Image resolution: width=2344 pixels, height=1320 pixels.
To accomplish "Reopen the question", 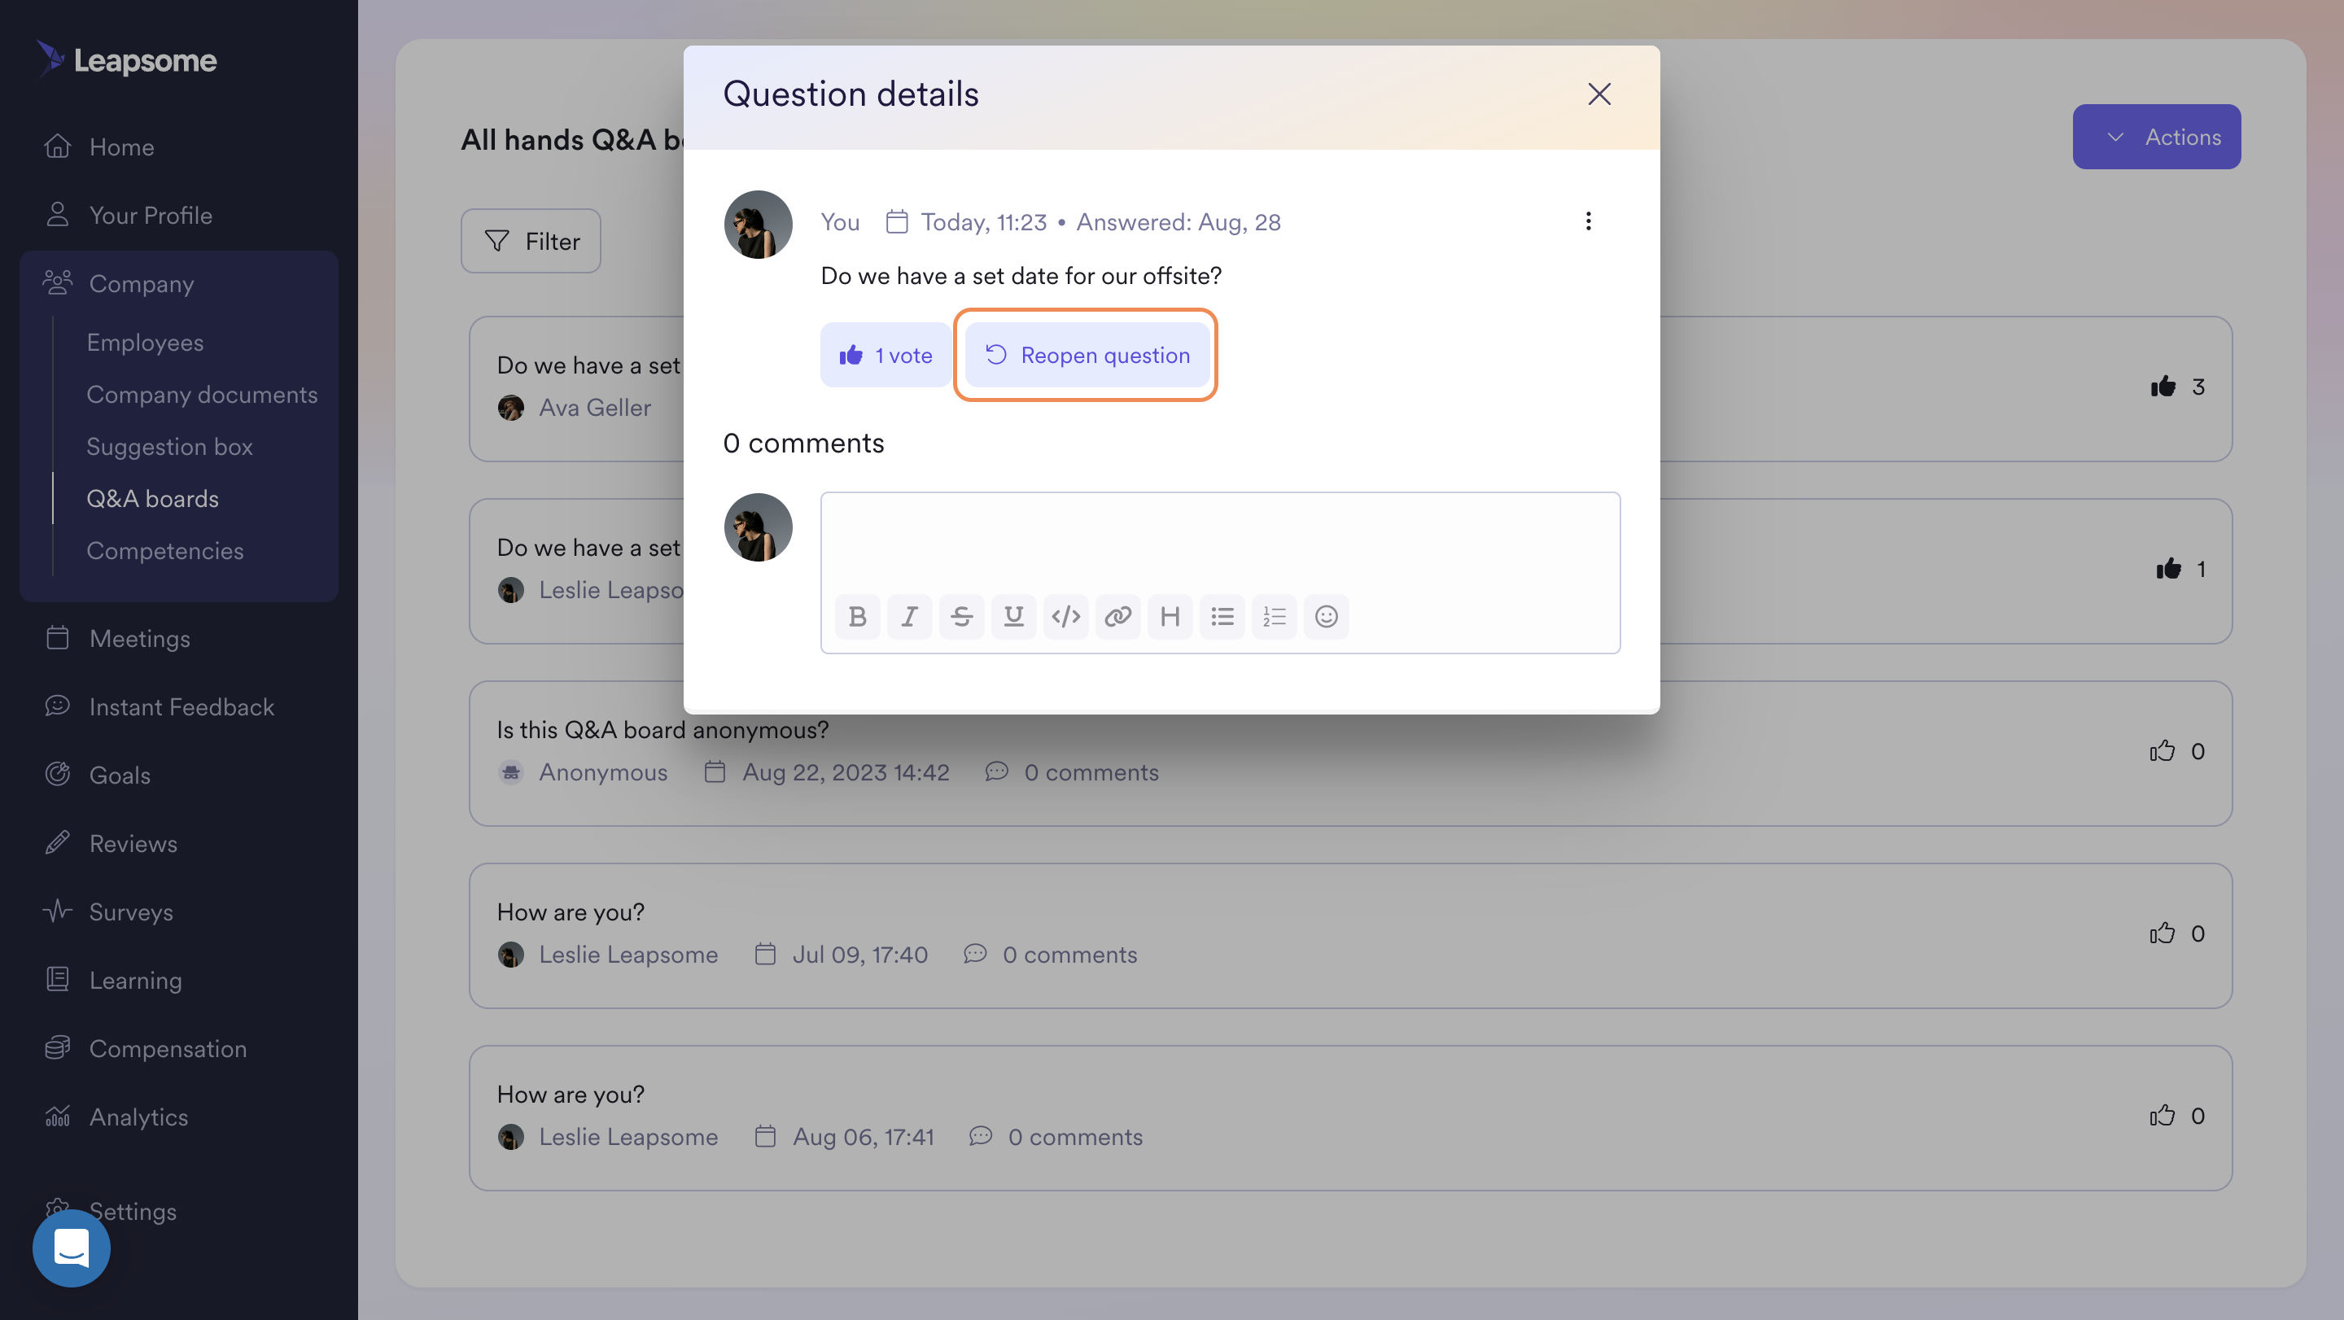I will [x=1087, y=355].
